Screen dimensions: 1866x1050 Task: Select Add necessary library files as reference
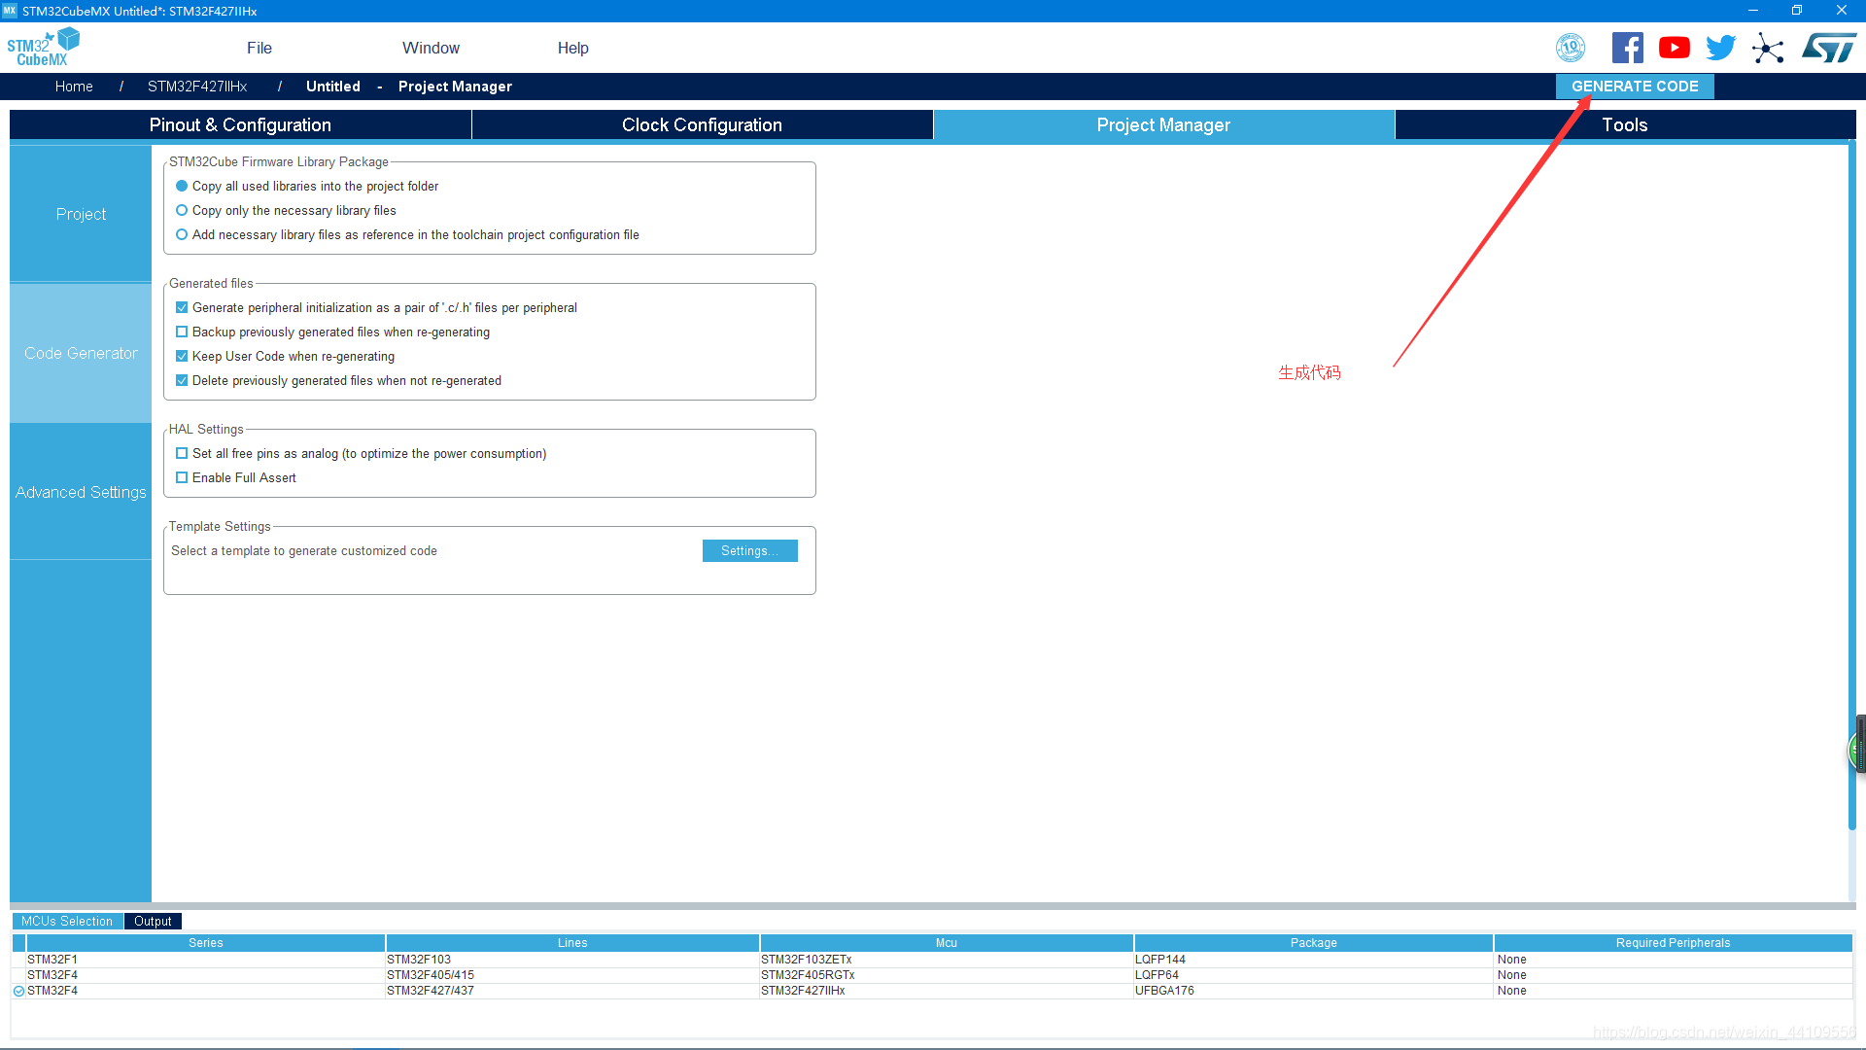(x=182, y=235)
